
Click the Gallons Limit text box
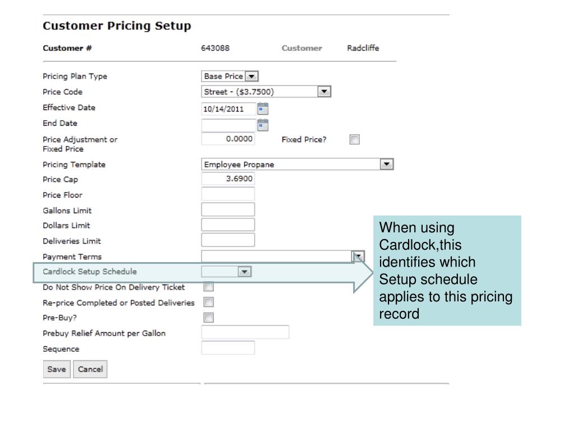(228, 210)
